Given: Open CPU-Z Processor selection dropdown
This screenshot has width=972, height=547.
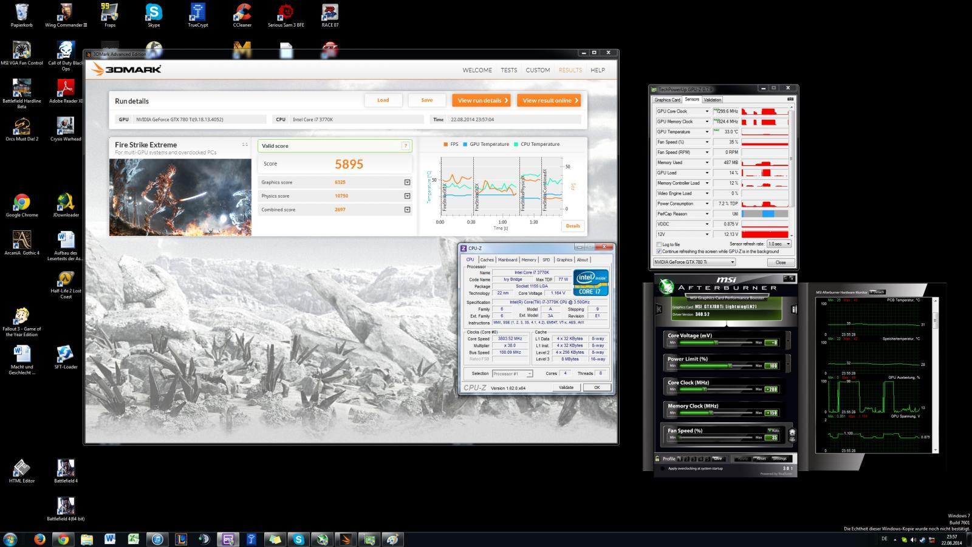Looking at the screenshot, I should click(512, 374).
